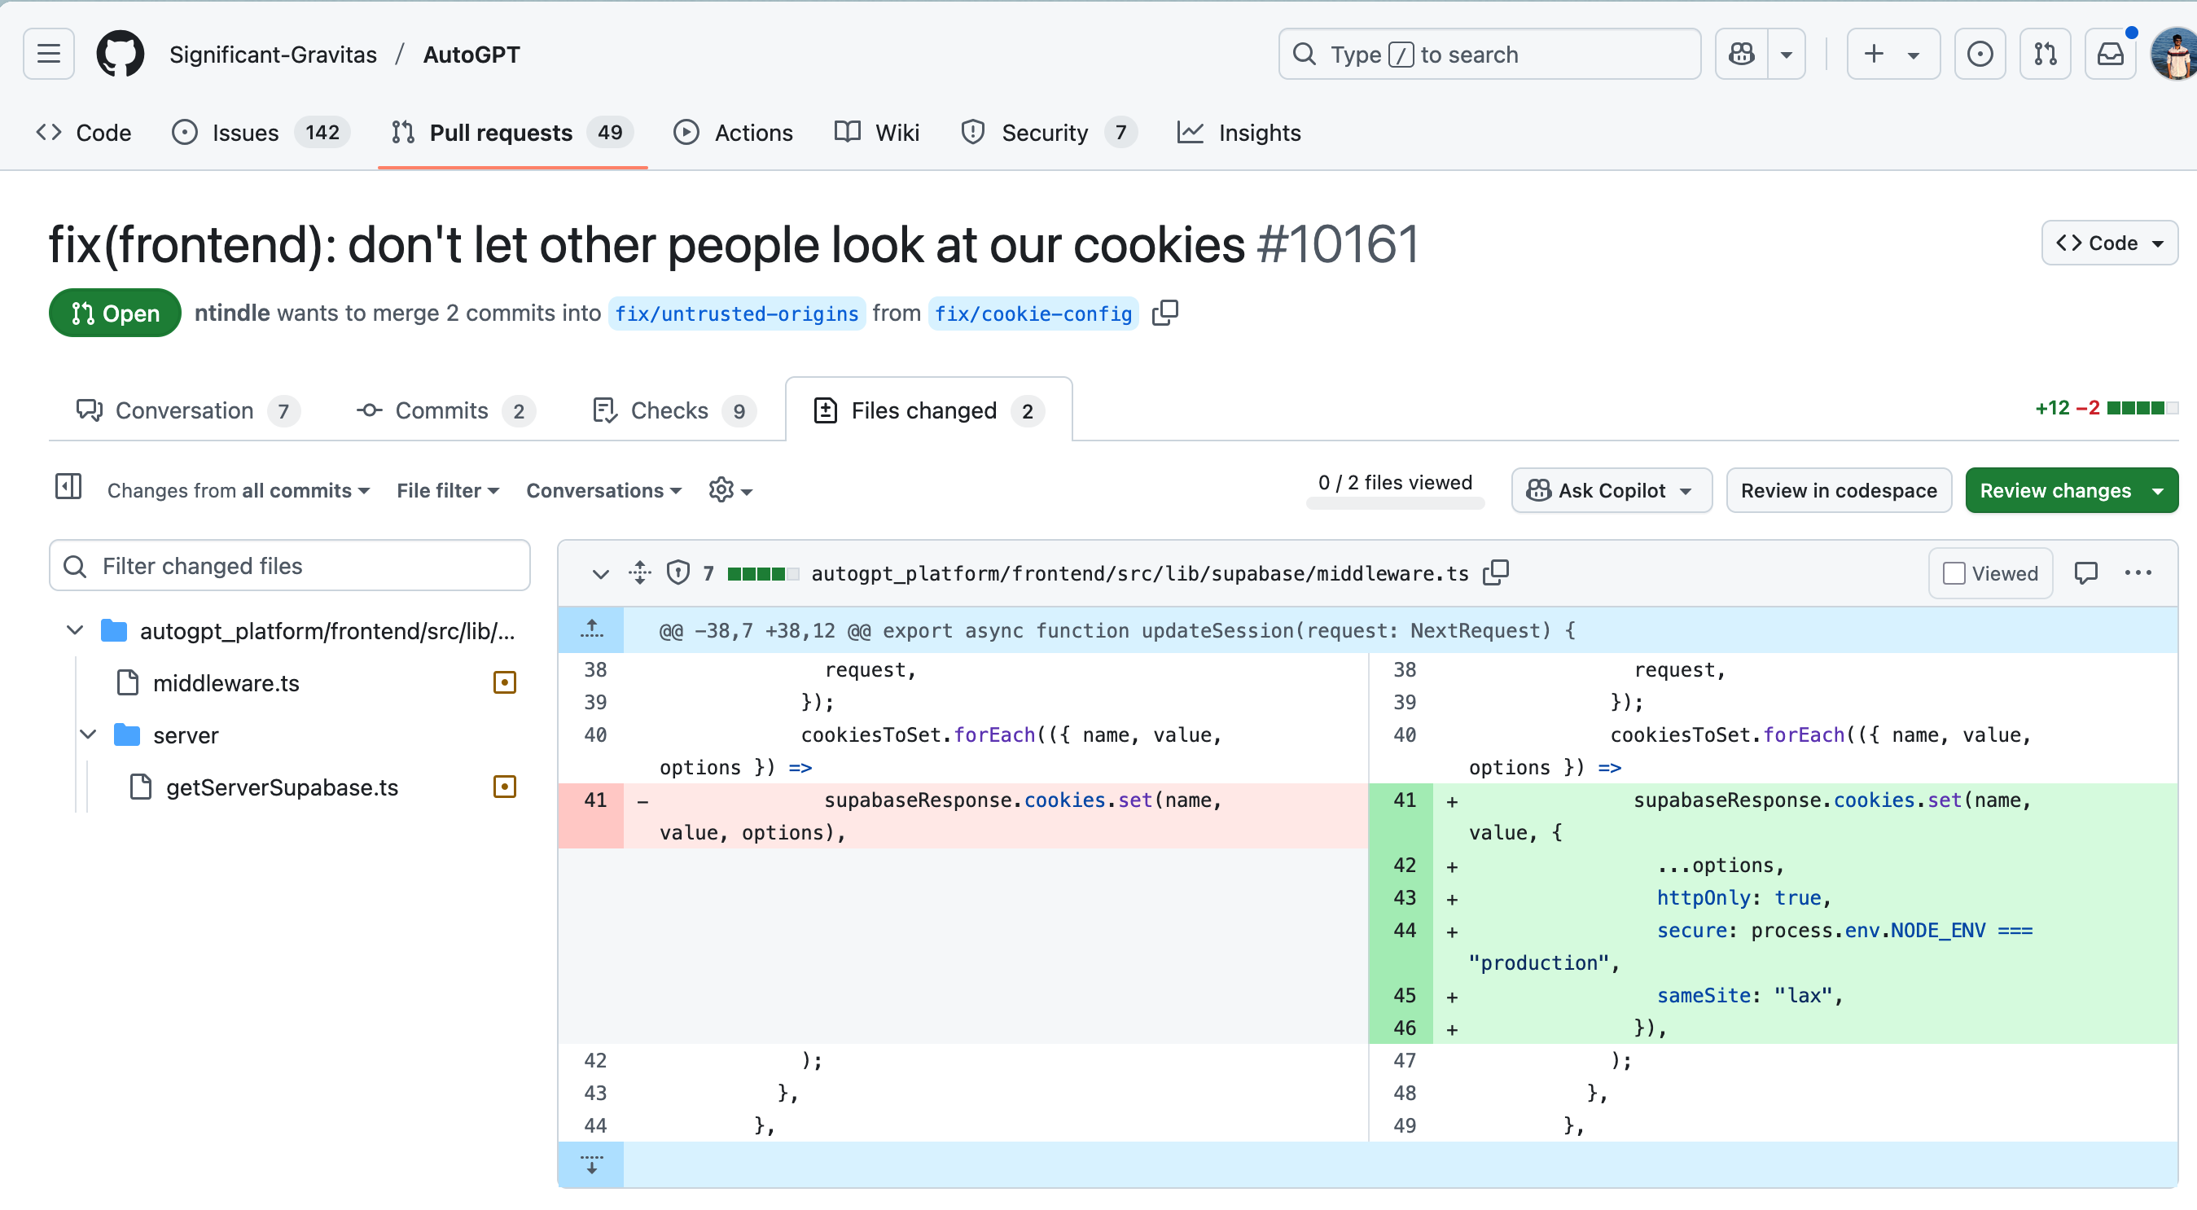Click the Open status badge
Image resolution: width=2197 pixels, height=1210 pixels.
115,313
